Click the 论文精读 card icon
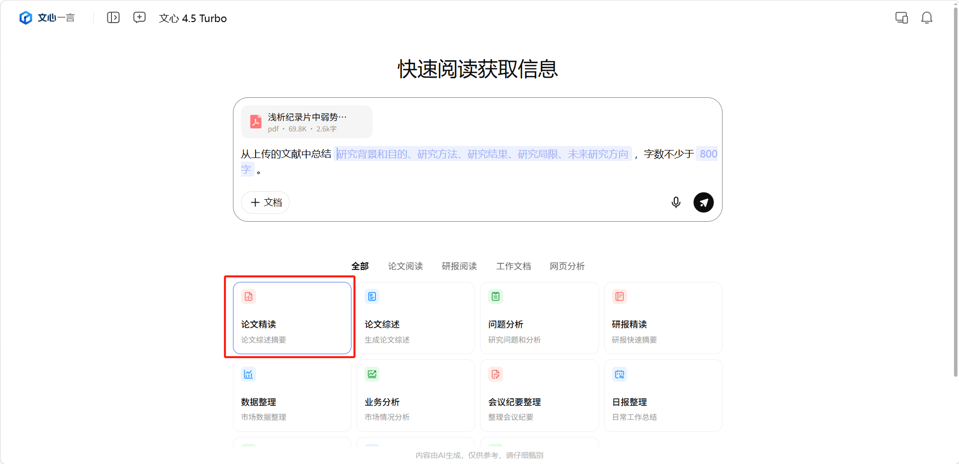This screenshot has width=959, height=464. [x=249, y=296]
